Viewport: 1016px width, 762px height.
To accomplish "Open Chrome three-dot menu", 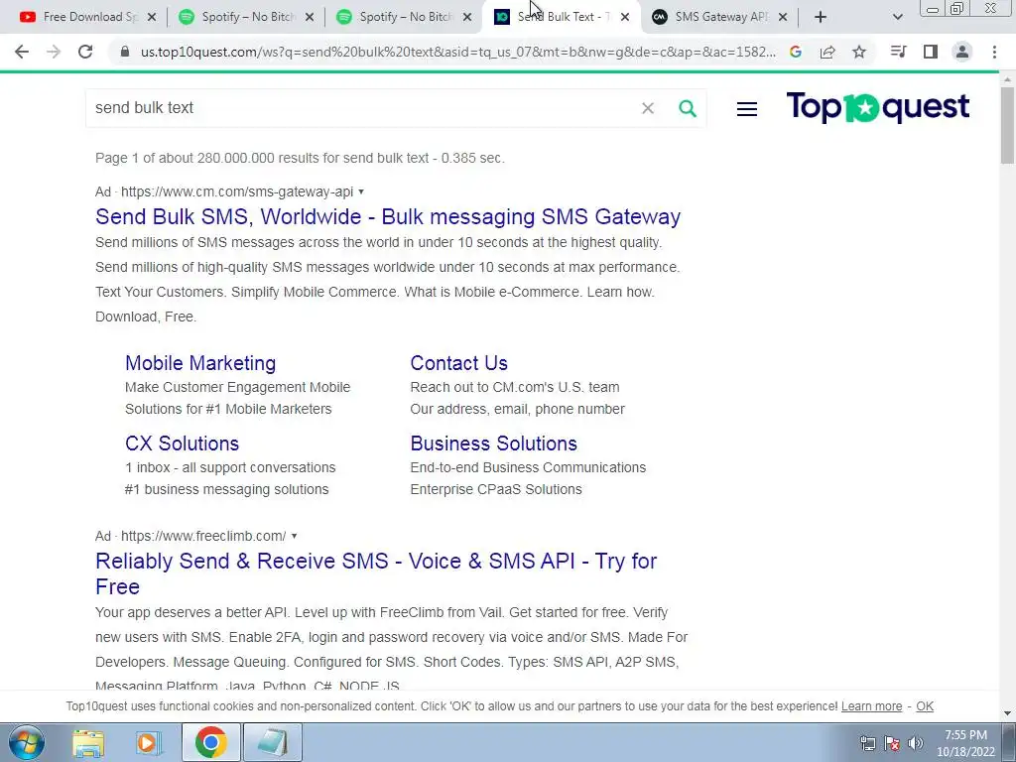I will click(994, 52).
